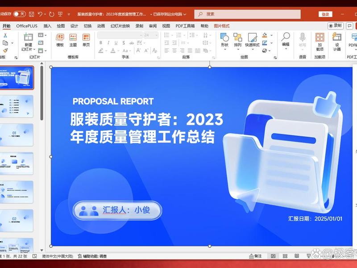Switch to the OfficePLUS tab
357x268 pixels.
click(27, 26)
